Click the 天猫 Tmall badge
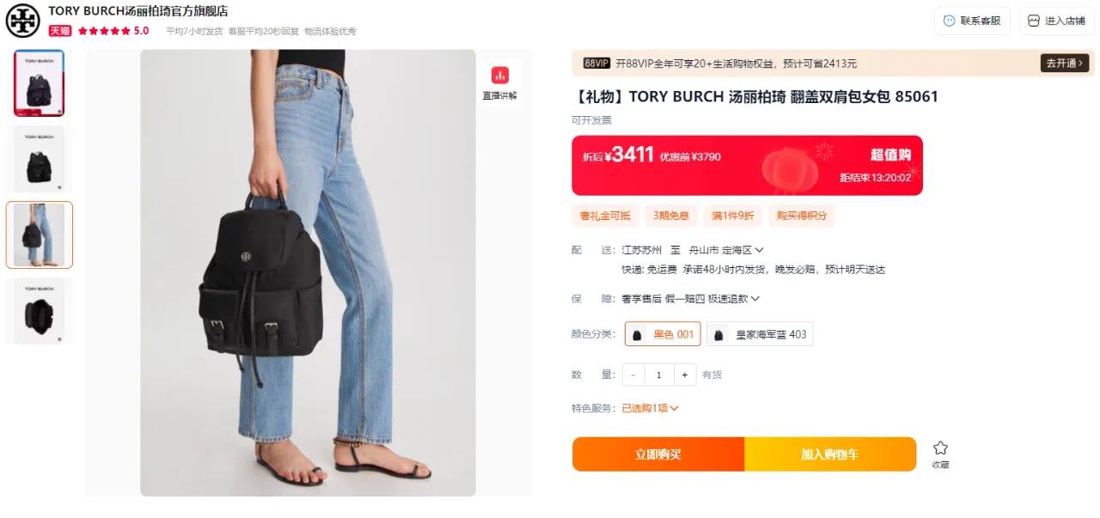Screen dimensions: 1100x518 59,30
